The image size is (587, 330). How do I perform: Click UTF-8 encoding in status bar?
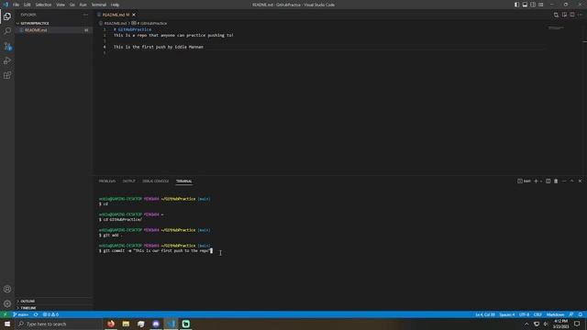pyautogui.click(x=524, y=314)
